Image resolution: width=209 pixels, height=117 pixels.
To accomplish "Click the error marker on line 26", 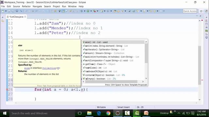I will (7, 90).
